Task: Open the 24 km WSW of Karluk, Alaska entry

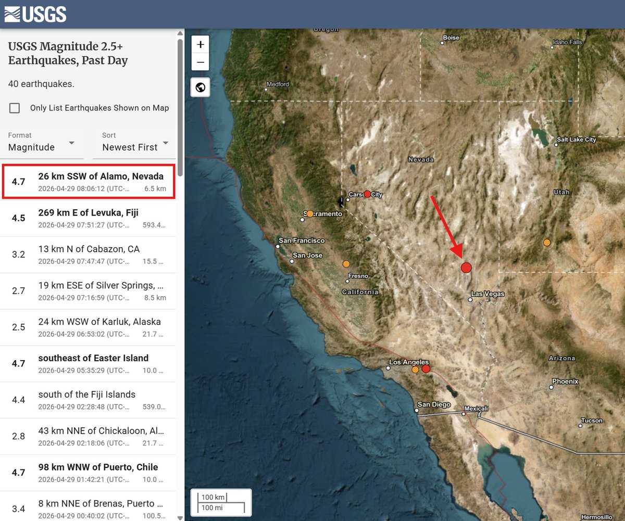Action: [x=88, y=327]
